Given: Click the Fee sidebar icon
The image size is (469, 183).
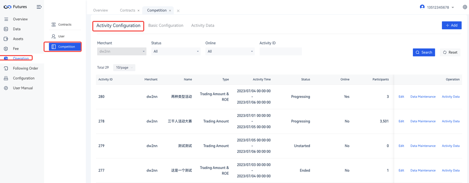Looking at the screenshot, I should pos(6,49).
